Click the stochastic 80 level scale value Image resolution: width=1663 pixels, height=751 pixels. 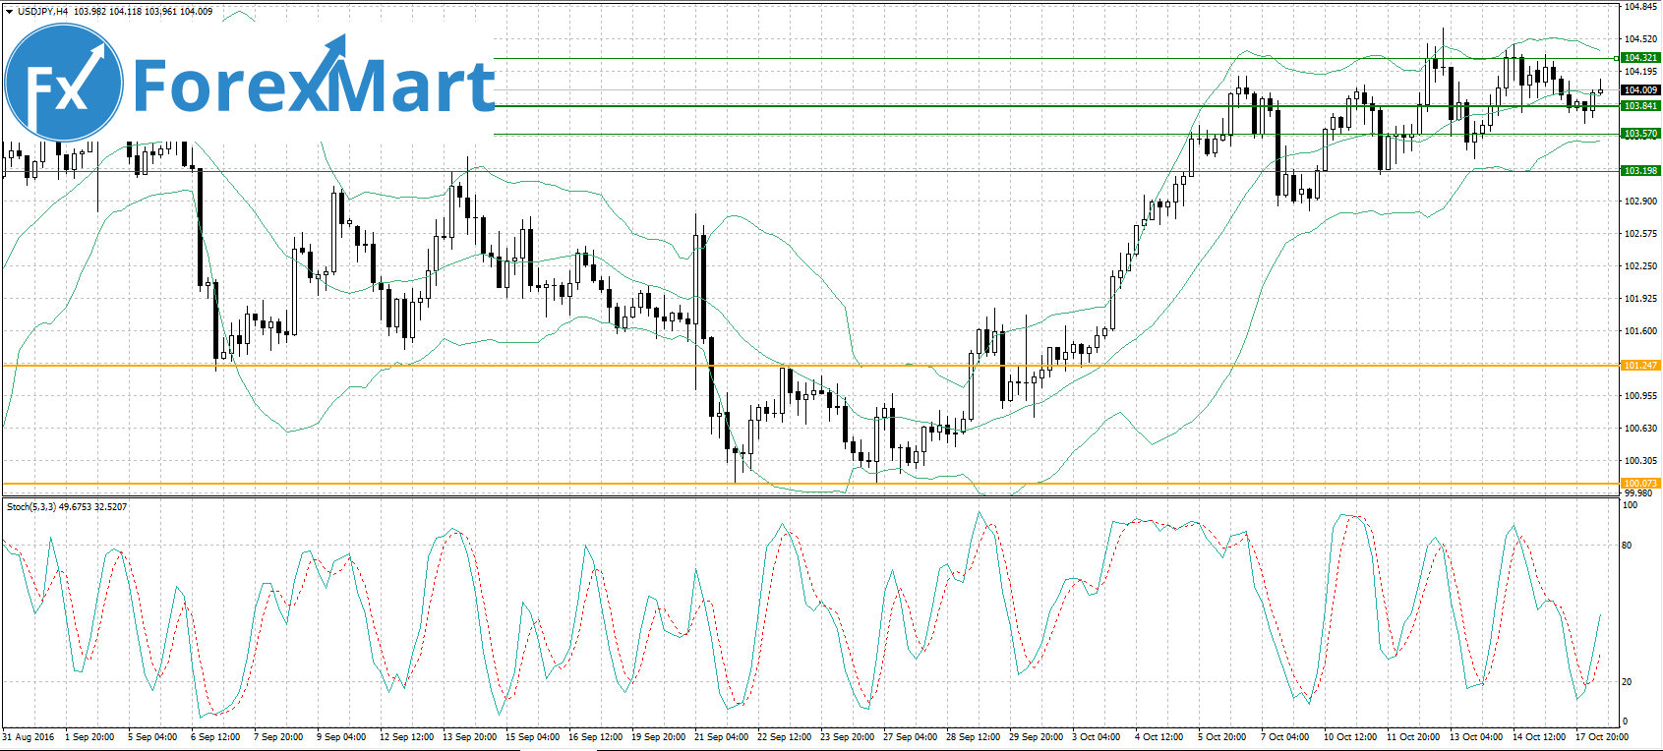click(1627, 546)
